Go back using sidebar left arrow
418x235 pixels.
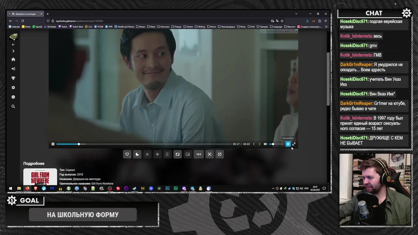tap(13, 44)
